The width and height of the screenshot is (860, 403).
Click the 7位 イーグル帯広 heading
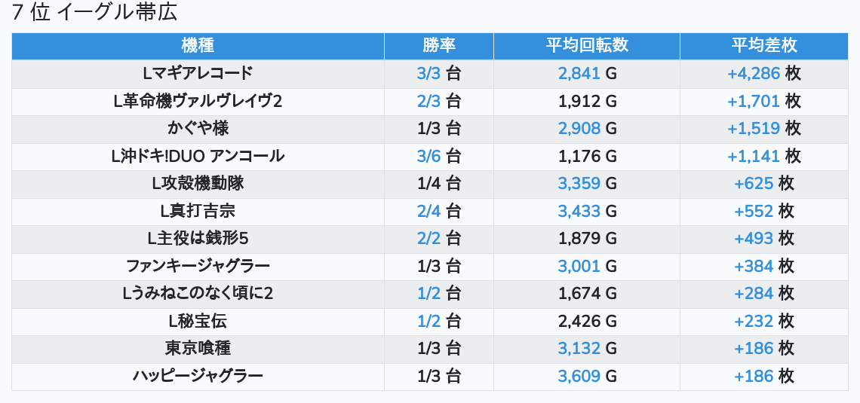point(94,14)
